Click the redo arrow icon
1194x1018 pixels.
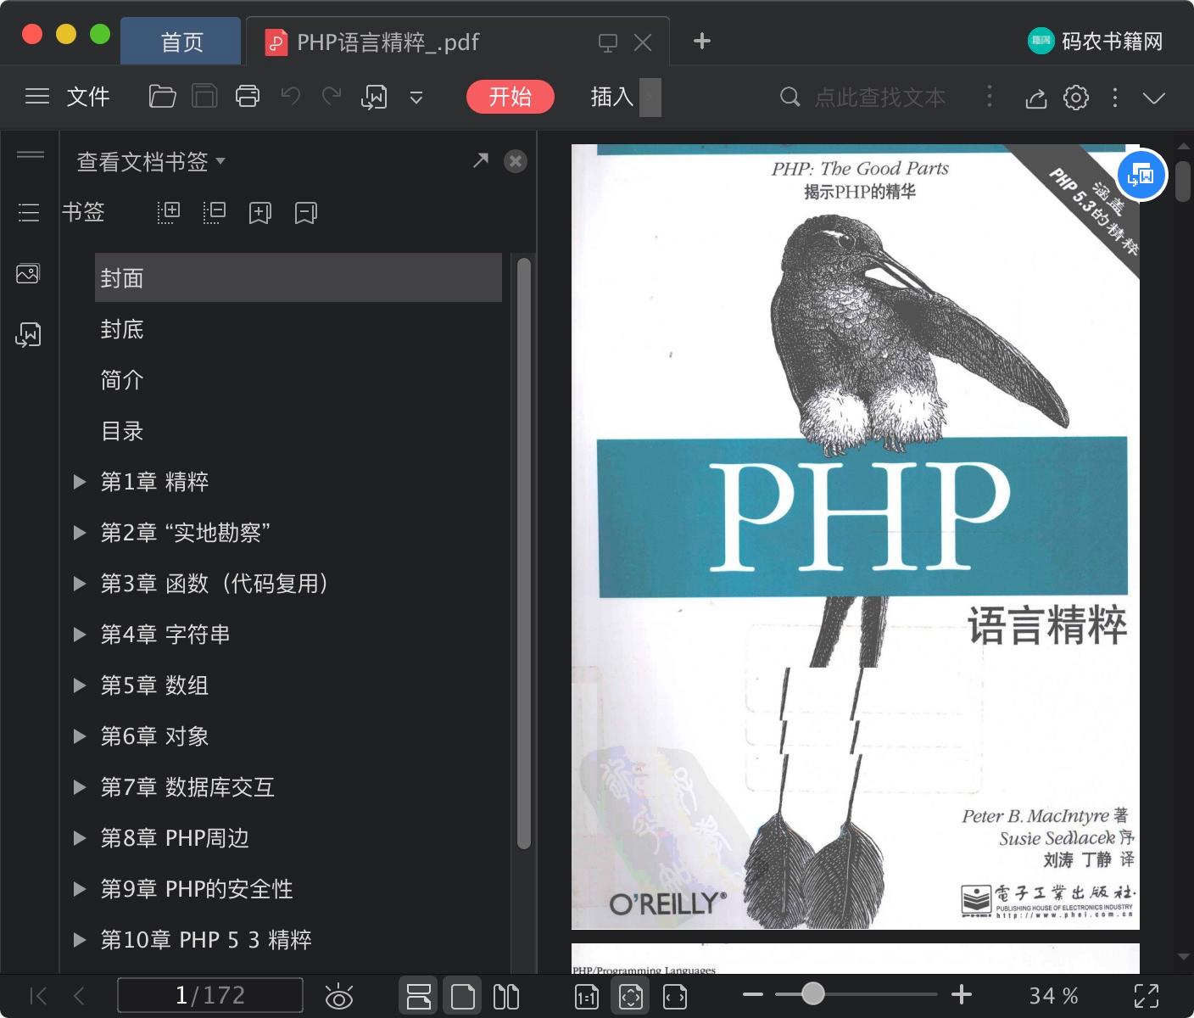[x=332, y=96]
